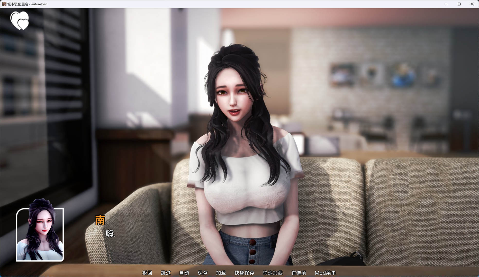Viewport: 479px width, 277px height.
Task: Click the double hearts affection icon
Action: (20, 21)
